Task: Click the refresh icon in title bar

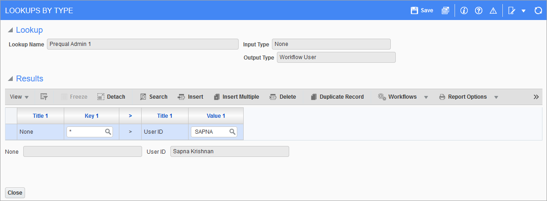Action: click(x=538, y=10)
